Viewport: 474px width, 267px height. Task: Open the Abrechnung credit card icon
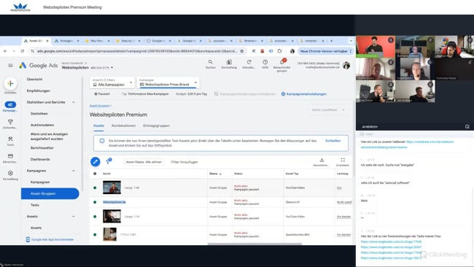click(x=10, y=156)
